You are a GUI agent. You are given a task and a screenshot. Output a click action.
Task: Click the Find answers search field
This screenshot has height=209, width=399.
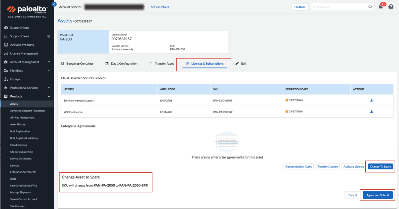point(339,7)
